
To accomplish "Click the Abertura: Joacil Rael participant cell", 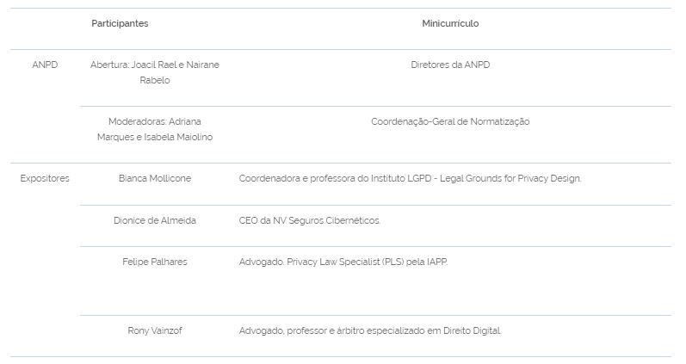I will tap(154, 65).
